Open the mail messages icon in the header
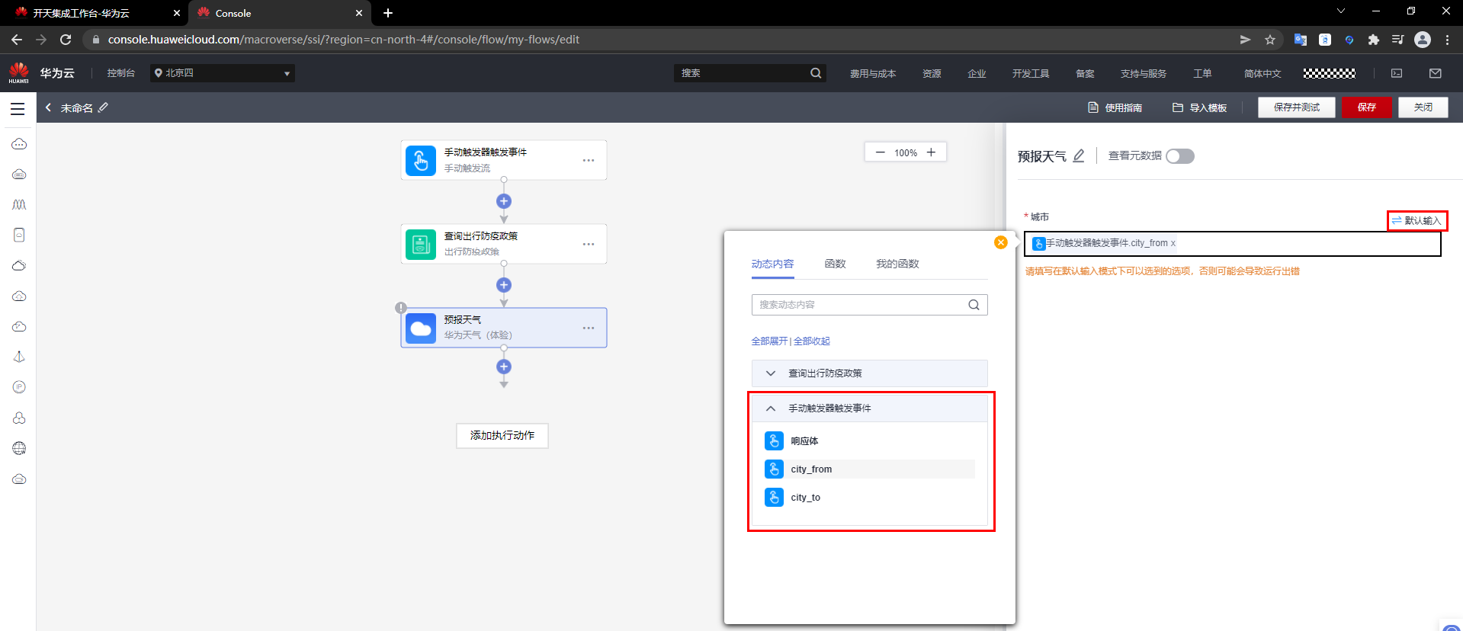 (x=1435, y=73)
